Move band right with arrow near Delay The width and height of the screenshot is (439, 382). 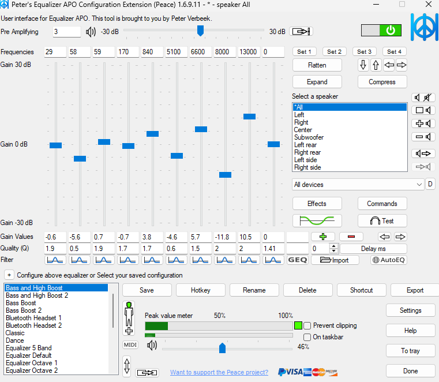400,237
